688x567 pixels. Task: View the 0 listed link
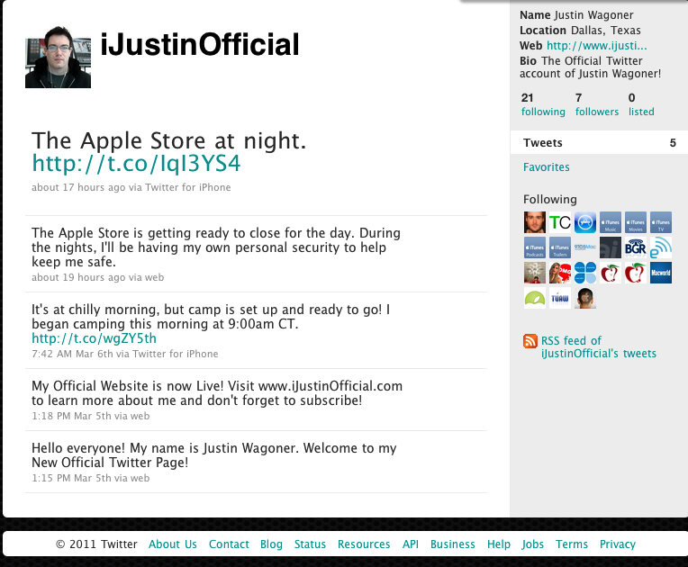[641, 104]
